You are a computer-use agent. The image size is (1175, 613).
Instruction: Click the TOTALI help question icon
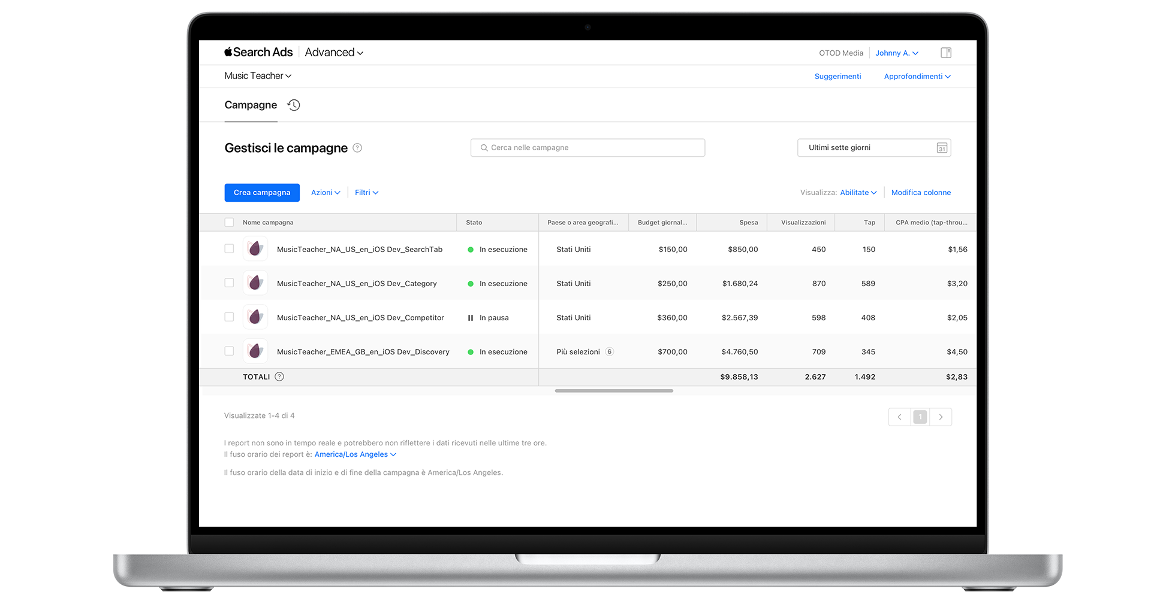tap(279, 377)
